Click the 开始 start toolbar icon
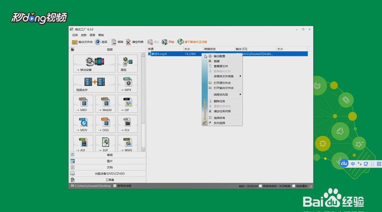Viewport: 382px width, 212px height. click(x=165, y=42)
